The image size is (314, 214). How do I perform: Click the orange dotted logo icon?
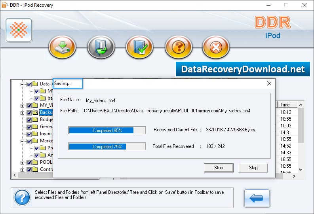(x=19, y=30)
